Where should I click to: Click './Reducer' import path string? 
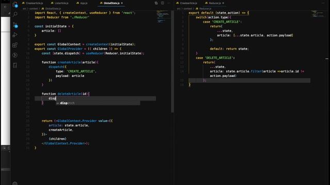coord(80,17)
